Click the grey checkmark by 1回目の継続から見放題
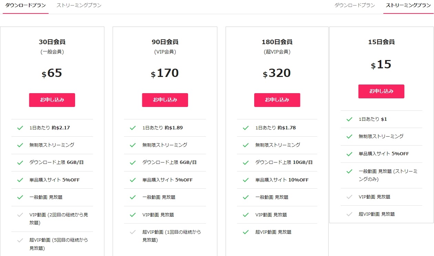The image size is (434, 256). pyautogui.click(x=133, y=232)
